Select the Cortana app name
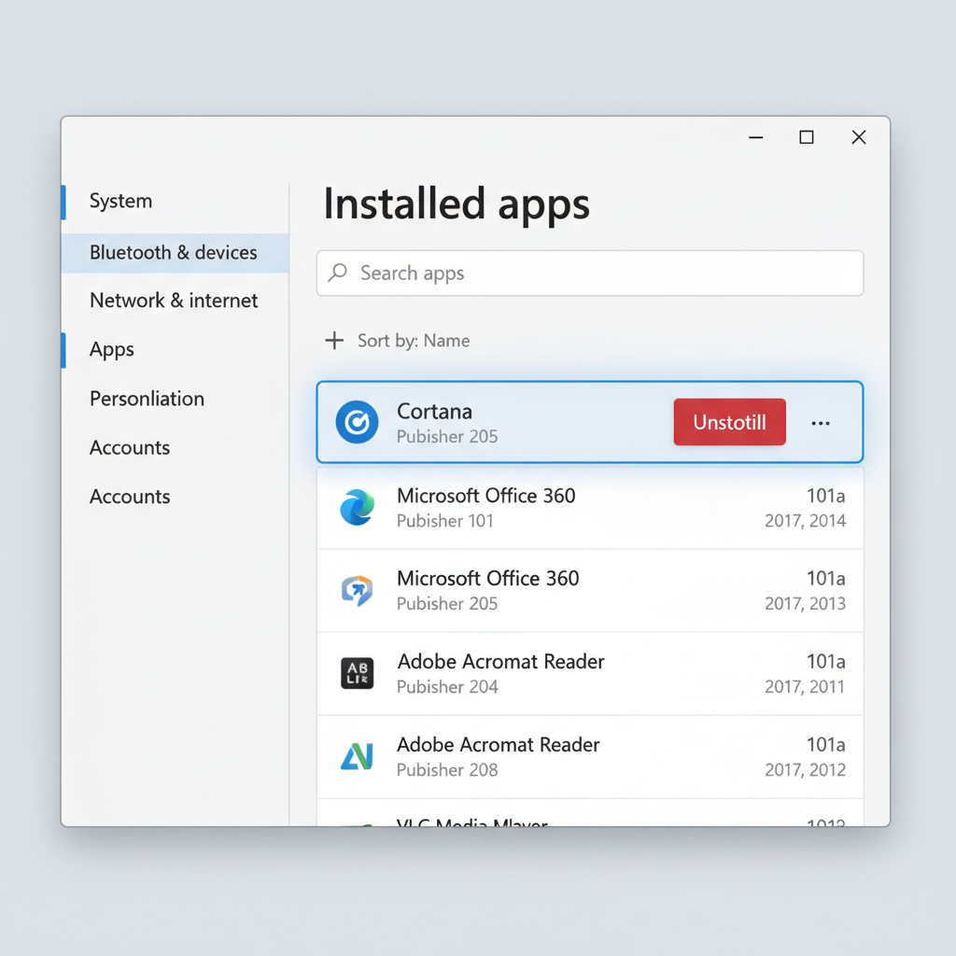The image size is (956, 956). tap(435, 412)
